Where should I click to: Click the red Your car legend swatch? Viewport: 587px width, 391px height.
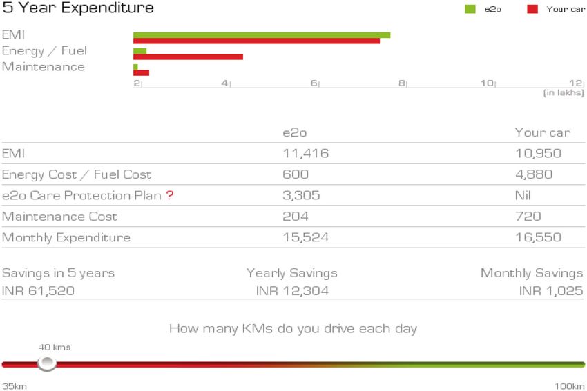[532, 9]
